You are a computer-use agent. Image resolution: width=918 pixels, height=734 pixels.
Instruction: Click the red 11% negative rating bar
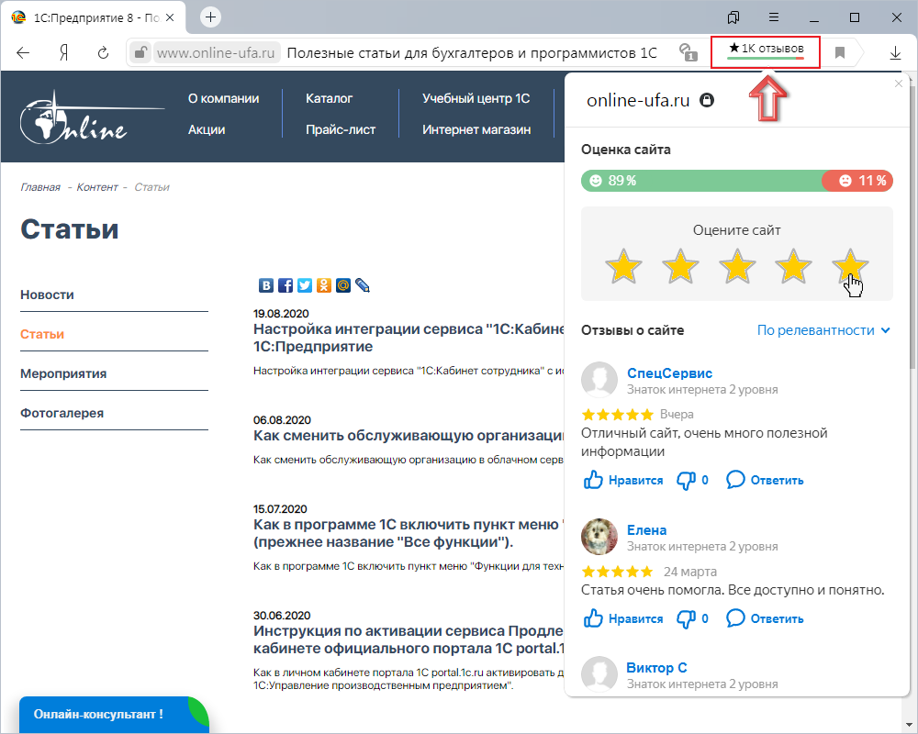coord(857,180)
